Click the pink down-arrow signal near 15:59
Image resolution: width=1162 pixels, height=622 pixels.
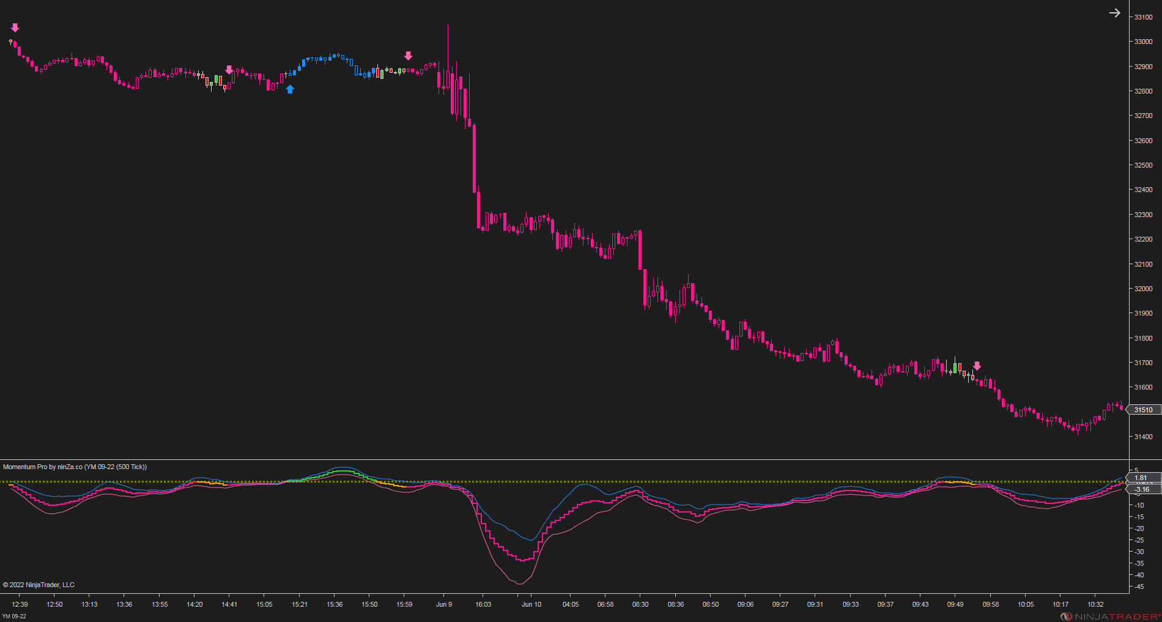click(x=409, y=56)
